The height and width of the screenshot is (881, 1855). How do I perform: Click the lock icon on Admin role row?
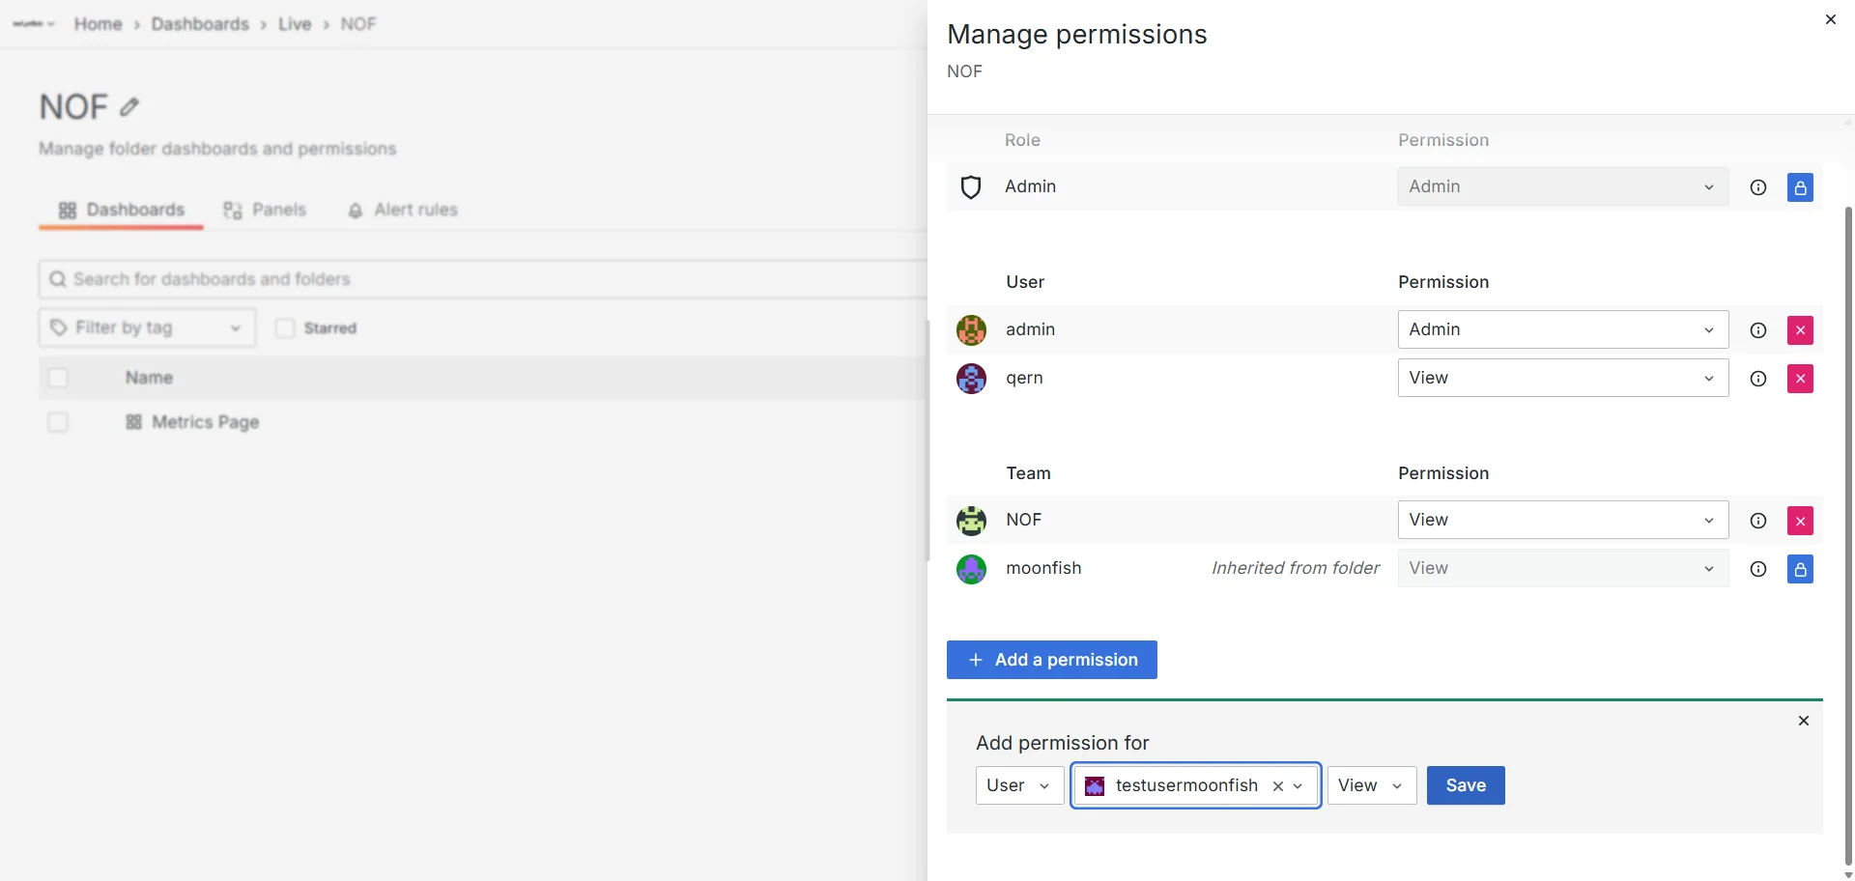click(x=1800, y=186)
